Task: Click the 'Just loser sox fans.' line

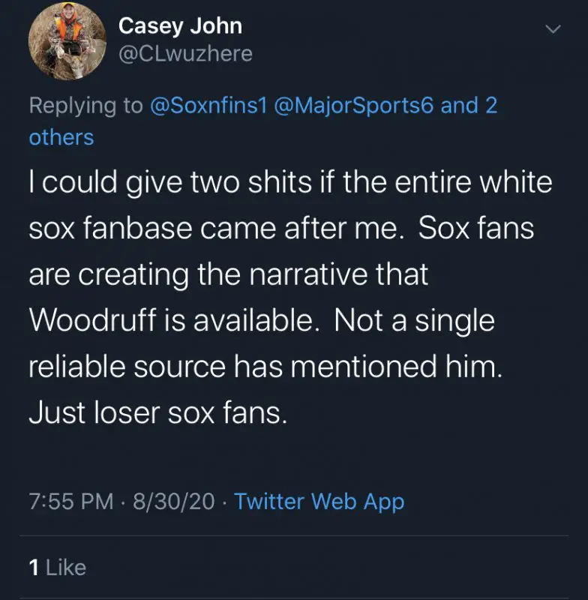Action: tap(157, 412)
